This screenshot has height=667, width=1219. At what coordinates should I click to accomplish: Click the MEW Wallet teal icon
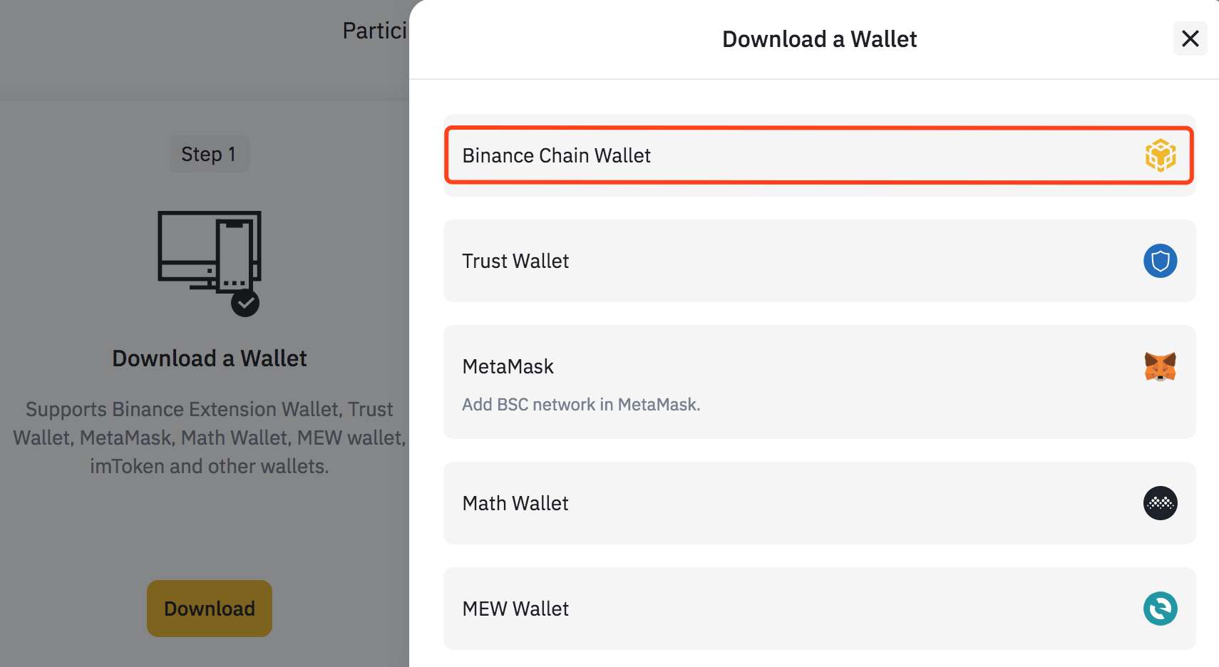click(x=1161, y=609)
